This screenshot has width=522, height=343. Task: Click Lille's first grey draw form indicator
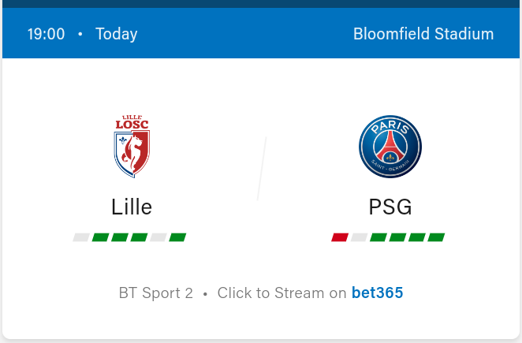pyautogui.click(x=81, y=237)
